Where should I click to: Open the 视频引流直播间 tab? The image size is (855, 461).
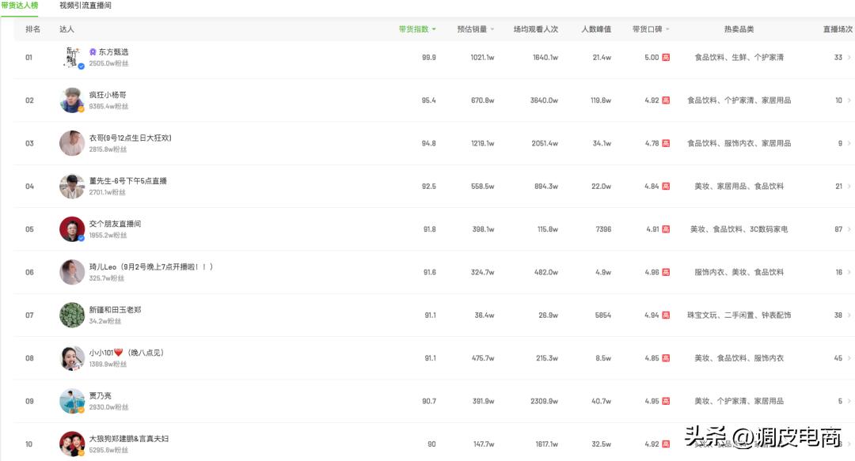click(x=85, y=6)
